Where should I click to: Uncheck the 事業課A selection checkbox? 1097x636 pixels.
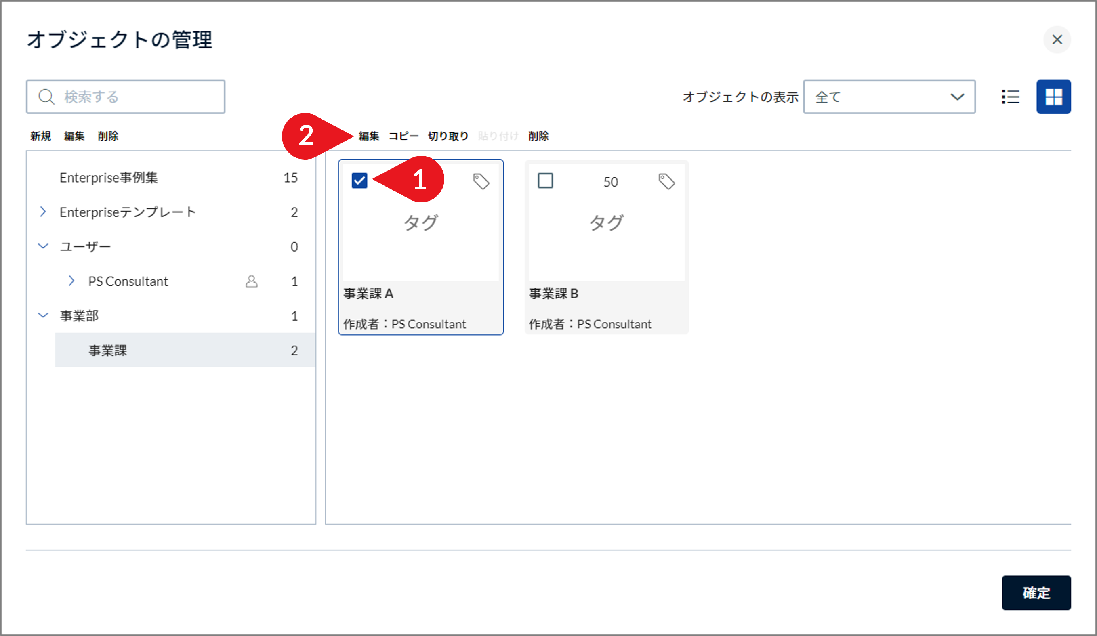pyautogui.click(x=359, y=181)
